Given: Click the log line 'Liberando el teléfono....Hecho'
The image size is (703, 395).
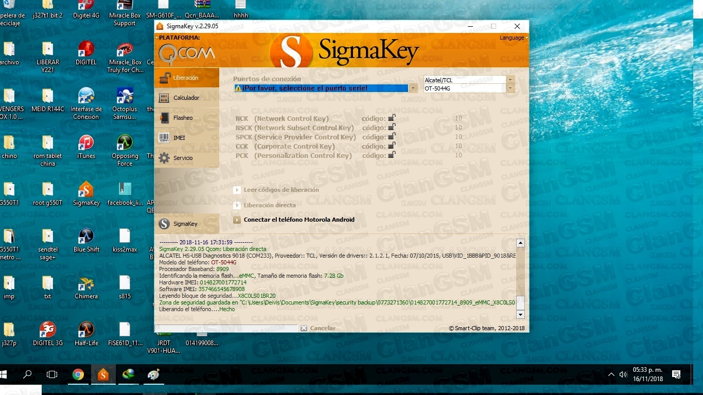Looking at the screenshot, I should 197,309.
